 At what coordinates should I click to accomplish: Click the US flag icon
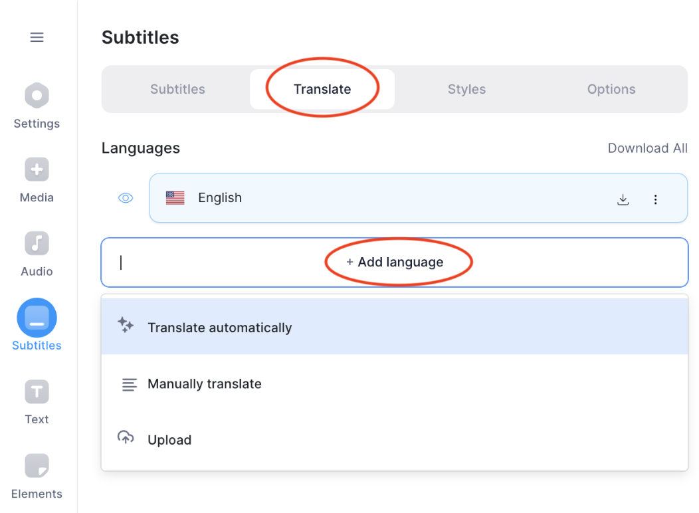pos(175,197)
